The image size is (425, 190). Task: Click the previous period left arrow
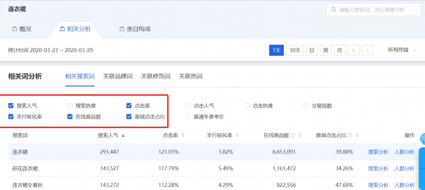click(354, 50)
